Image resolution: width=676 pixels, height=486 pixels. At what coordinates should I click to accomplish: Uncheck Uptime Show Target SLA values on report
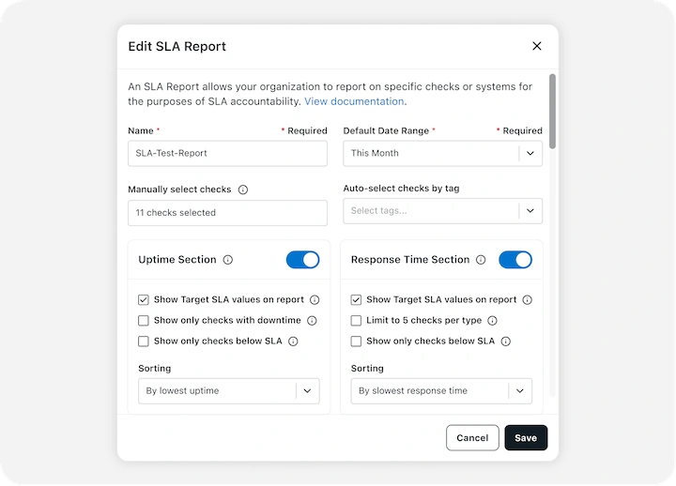point(144,300)
